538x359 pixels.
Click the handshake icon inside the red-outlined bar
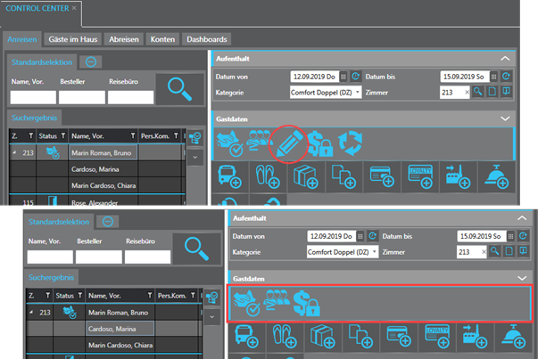pos(245,301)
